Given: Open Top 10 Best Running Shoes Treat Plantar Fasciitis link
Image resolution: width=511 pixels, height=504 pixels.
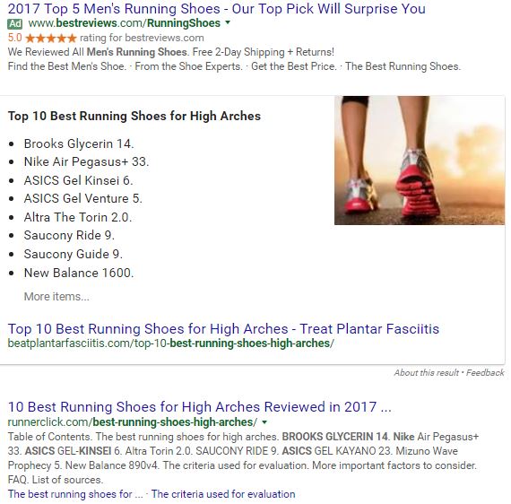Looking at the screenshot, I should click(x=223, y=328).
